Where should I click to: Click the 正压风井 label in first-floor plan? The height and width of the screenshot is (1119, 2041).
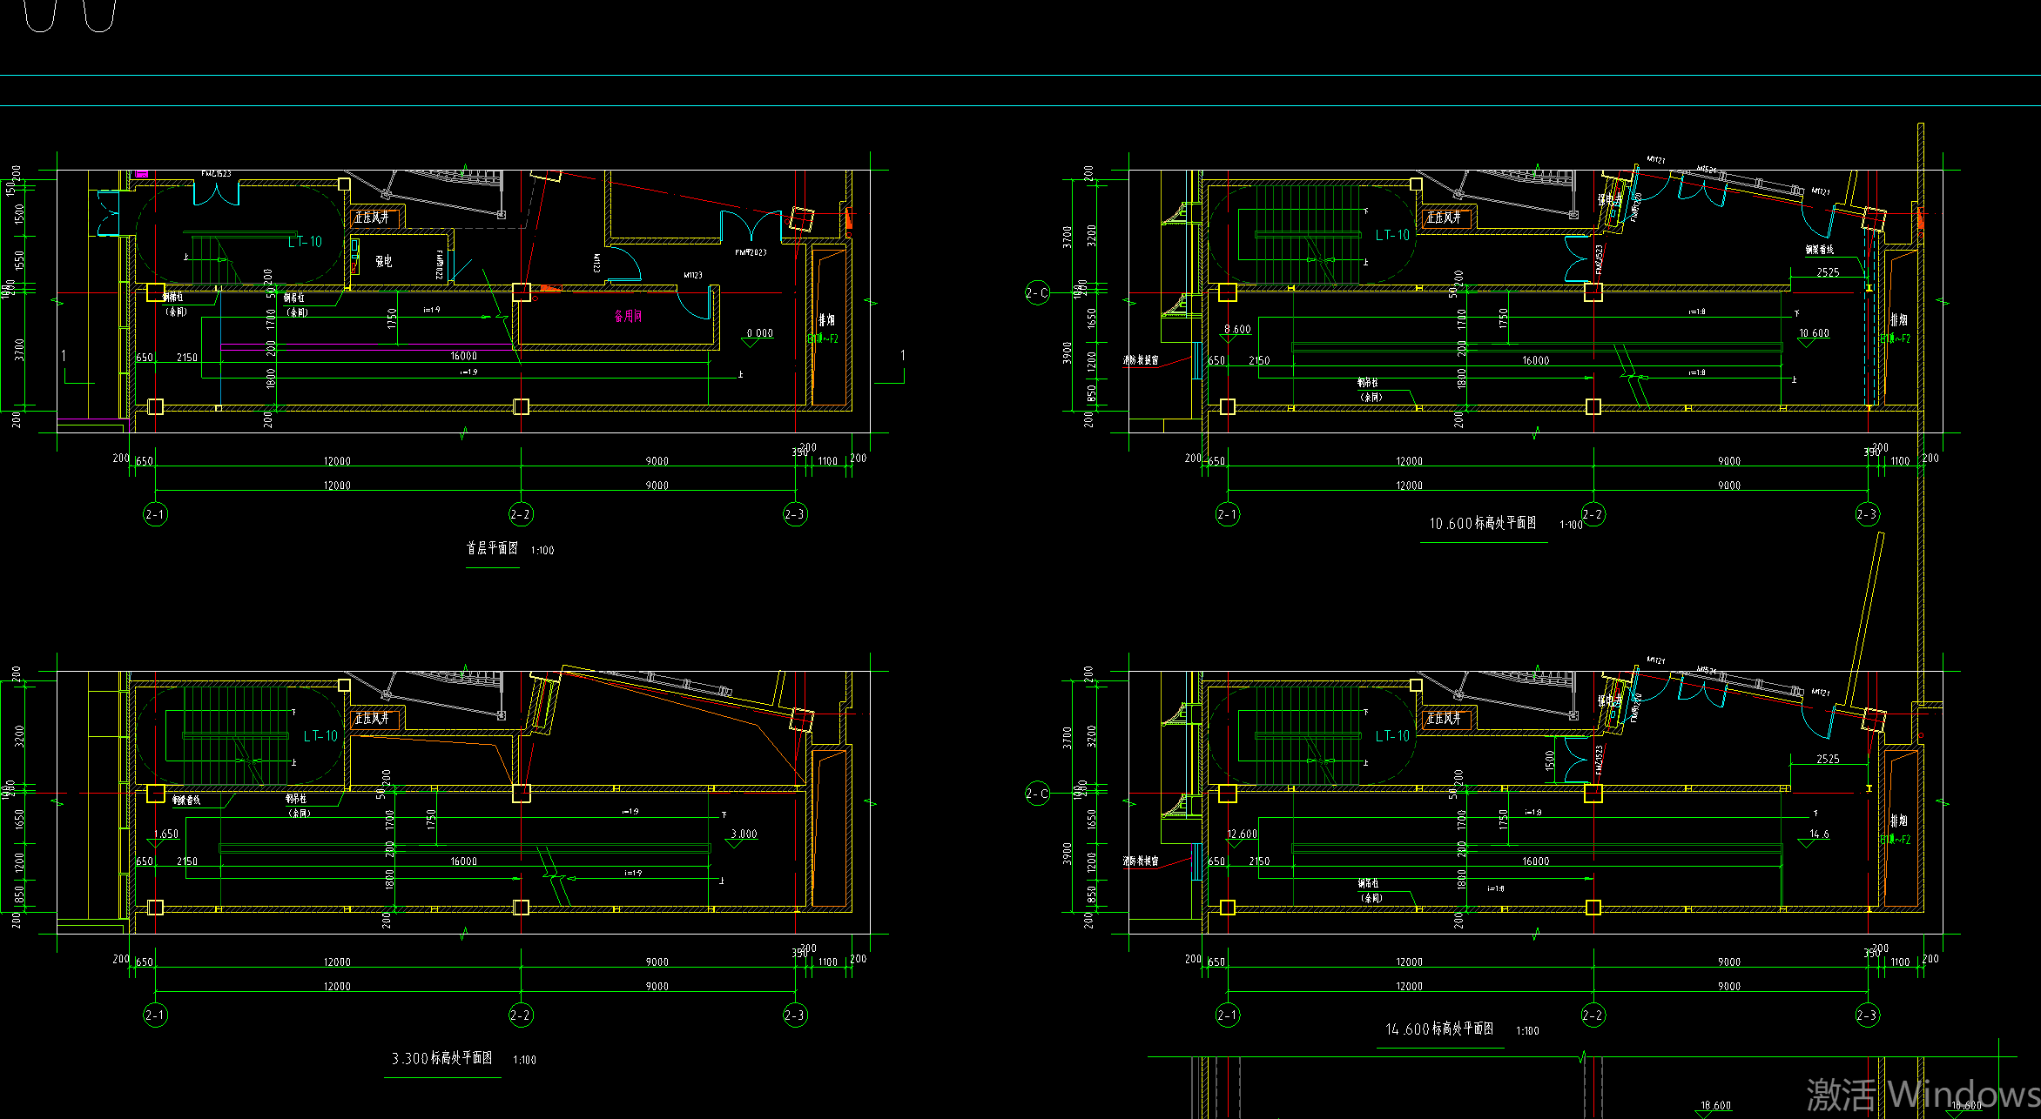tap(372, 217)
